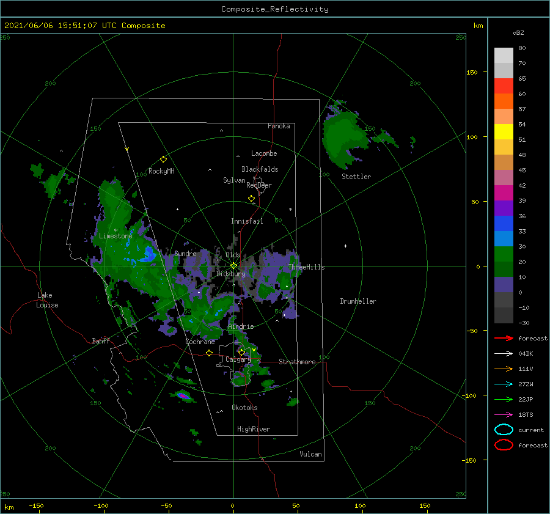Click the white plus marker north of Drumheller
Image resolution: width=550 pixels, height=514 pixels.
point(345,246)
